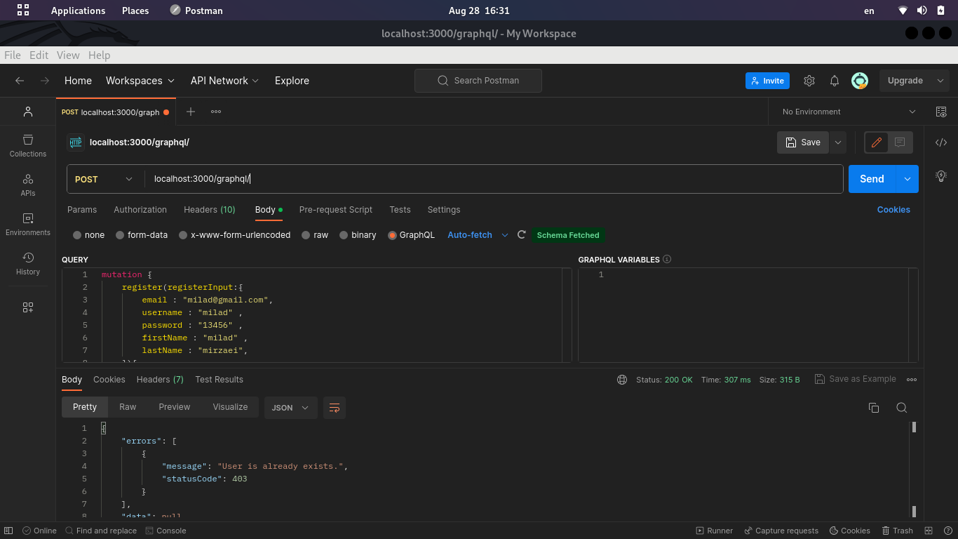Search within the response body
Screen dimensions: 958x539
coord(902,408)
